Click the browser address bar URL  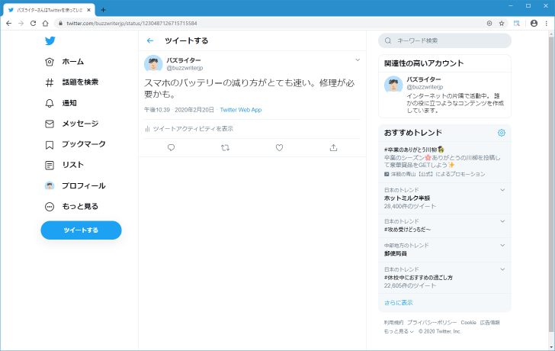tap(132, 24)
